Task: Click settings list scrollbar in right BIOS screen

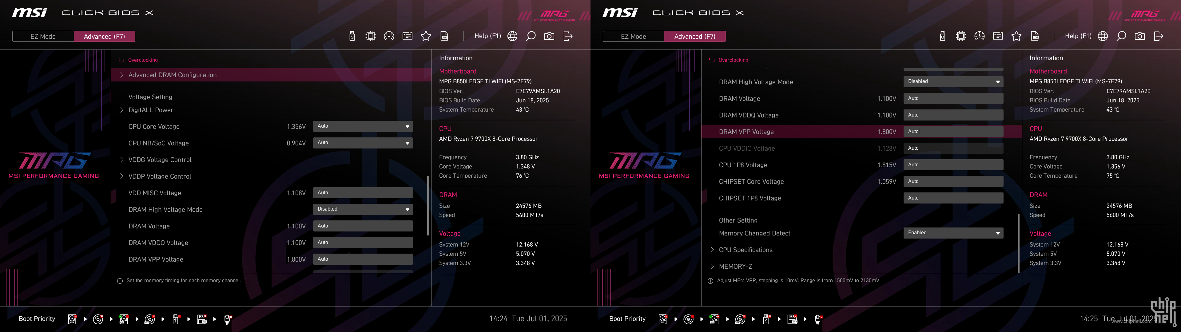Action: pos(1018,243)
